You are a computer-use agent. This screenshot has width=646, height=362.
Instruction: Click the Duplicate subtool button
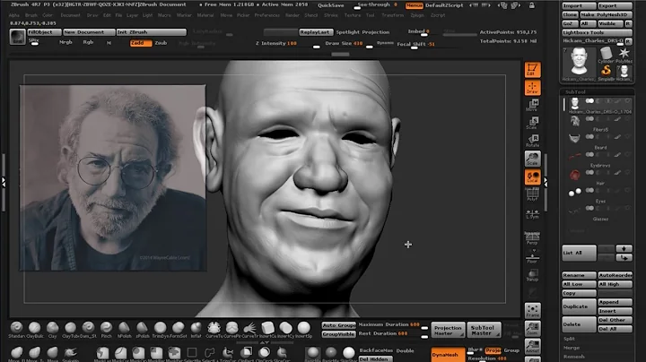pyautogui.click(x=579, y=306)
